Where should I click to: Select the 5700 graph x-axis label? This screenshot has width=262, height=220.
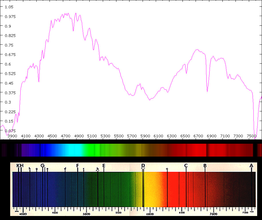click(132, 136)
